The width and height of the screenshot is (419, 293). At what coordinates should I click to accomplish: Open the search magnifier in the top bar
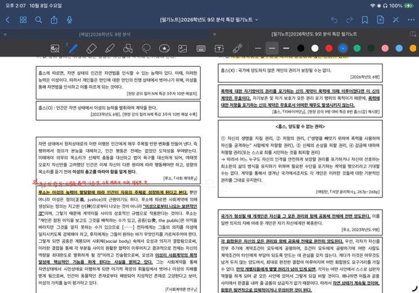click(38, 20)
